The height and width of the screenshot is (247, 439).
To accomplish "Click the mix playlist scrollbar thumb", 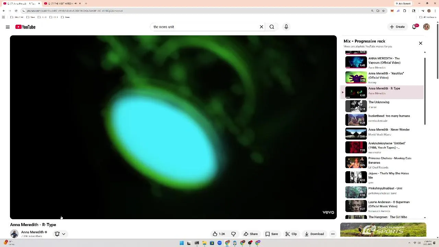I will (425, 91).
